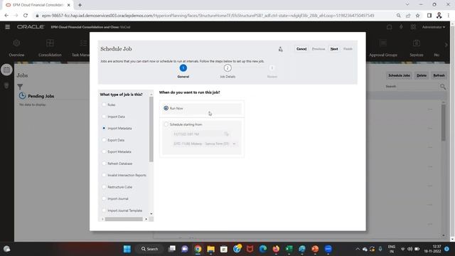Open McAfee from the taskbar
The image size is (455, 256).
coord(250,249)
